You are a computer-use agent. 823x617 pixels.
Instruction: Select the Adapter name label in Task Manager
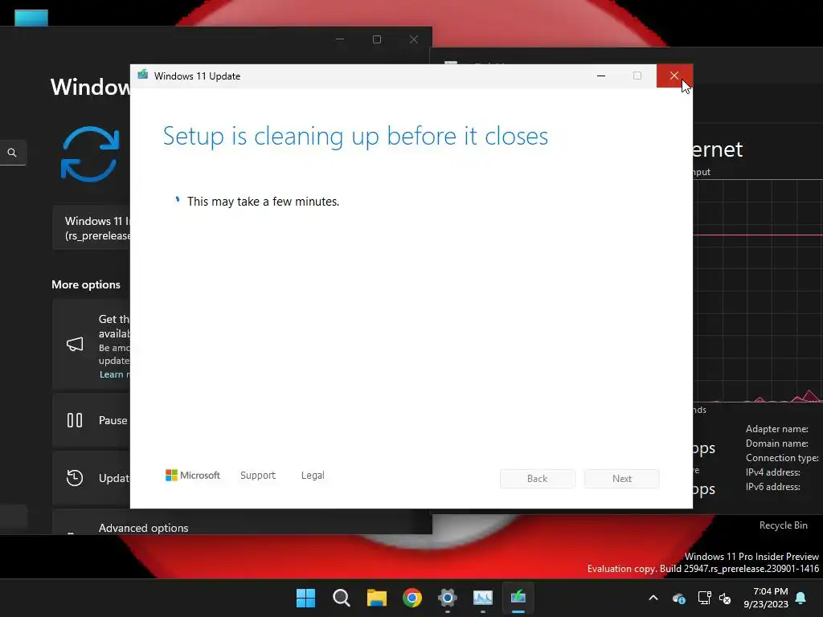coord(777,429)
